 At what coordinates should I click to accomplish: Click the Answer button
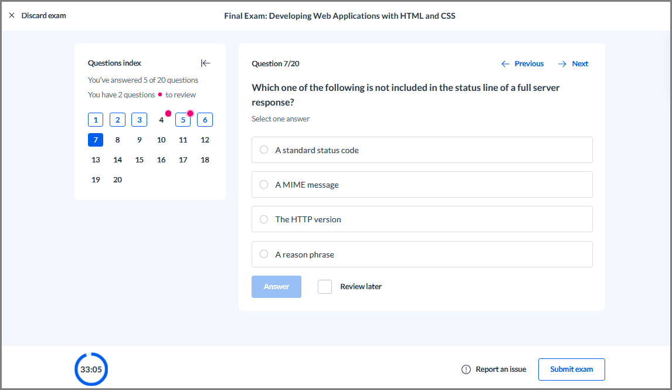[276, 287]
